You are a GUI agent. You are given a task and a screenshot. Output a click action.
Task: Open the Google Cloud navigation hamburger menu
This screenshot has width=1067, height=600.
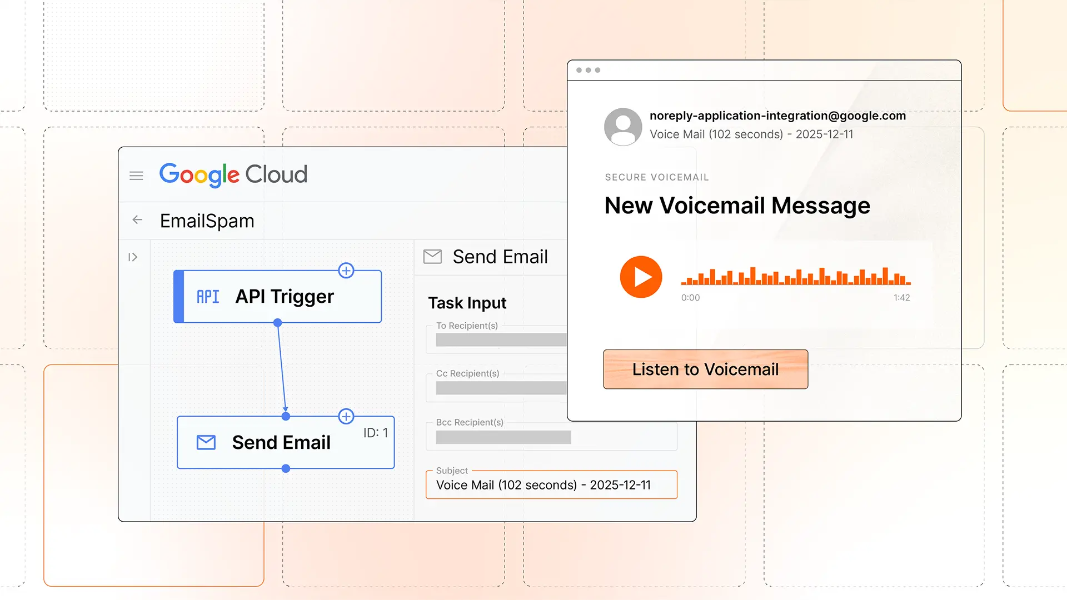136,175
